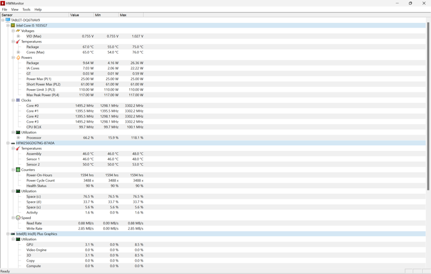This screenshot has width=431, height=274.
Task: Click the Voltages lightning icon
Action: point(18,31)
